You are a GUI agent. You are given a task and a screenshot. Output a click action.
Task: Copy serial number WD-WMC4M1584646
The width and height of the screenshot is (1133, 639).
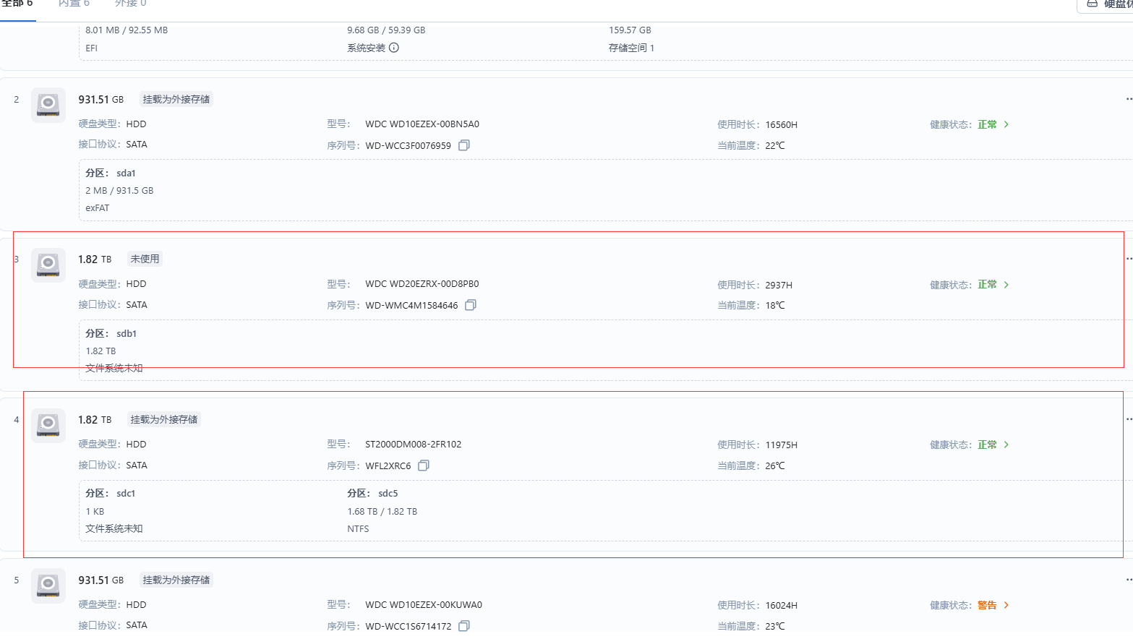coord(471,305)
